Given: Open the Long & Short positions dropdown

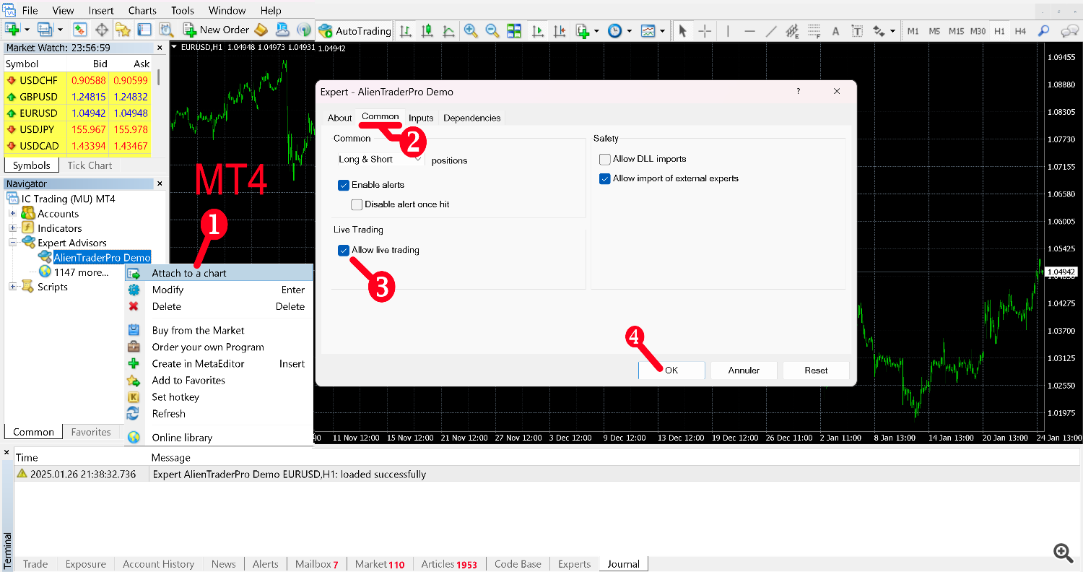Looking at the screenshot, I should point(380,159).
